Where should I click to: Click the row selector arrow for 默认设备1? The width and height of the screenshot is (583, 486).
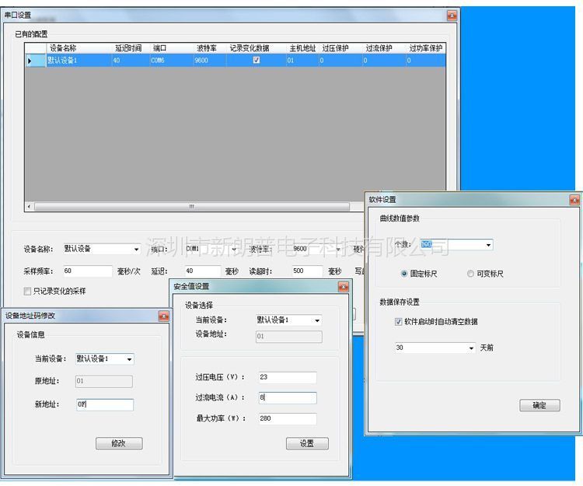30,61
